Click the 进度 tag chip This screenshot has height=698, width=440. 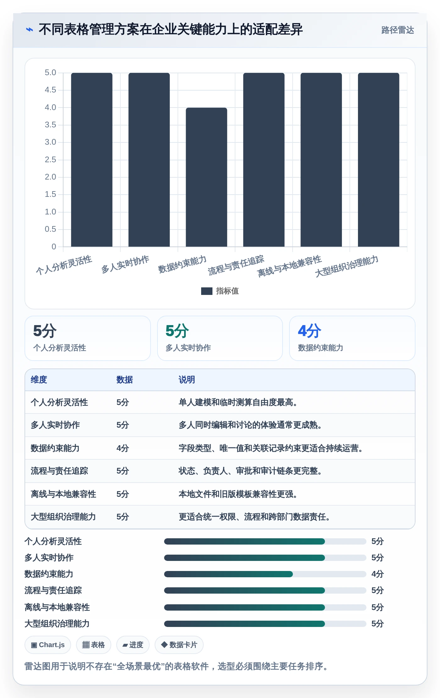[x=133, y=645]
